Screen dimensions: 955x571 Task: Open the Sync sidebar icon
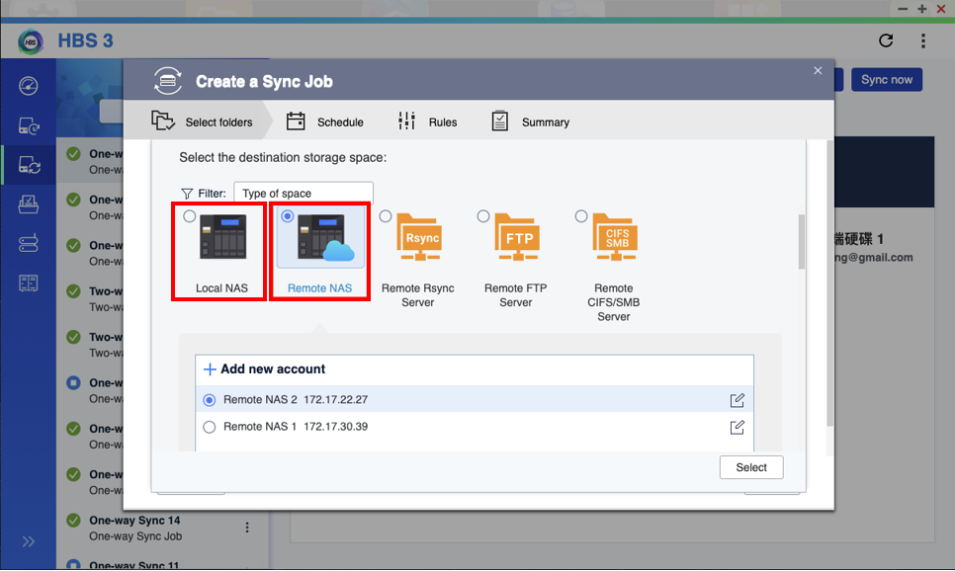tap(29, 165)
